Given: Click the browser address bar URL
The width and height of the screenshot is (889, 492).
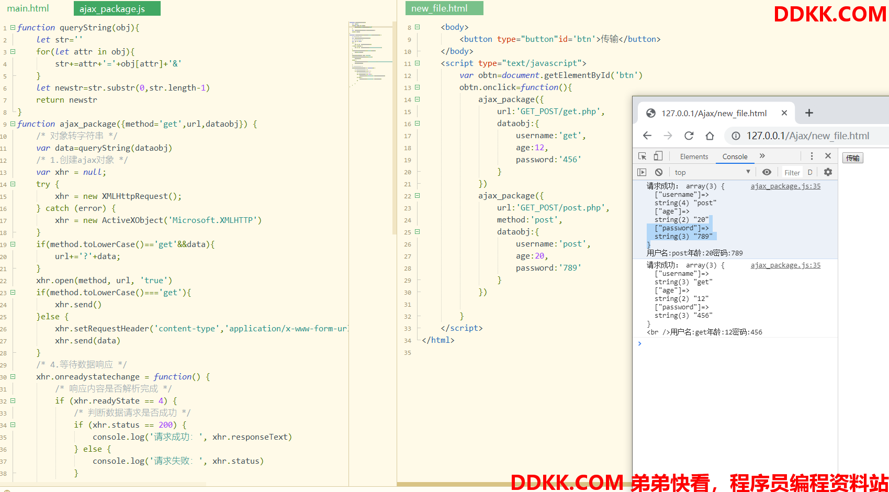Looking at the screenshot, I should coord(807,136).
